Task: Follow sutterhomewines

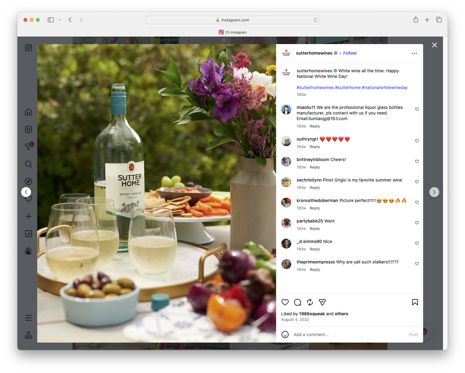Action: (x=350, y=53)
